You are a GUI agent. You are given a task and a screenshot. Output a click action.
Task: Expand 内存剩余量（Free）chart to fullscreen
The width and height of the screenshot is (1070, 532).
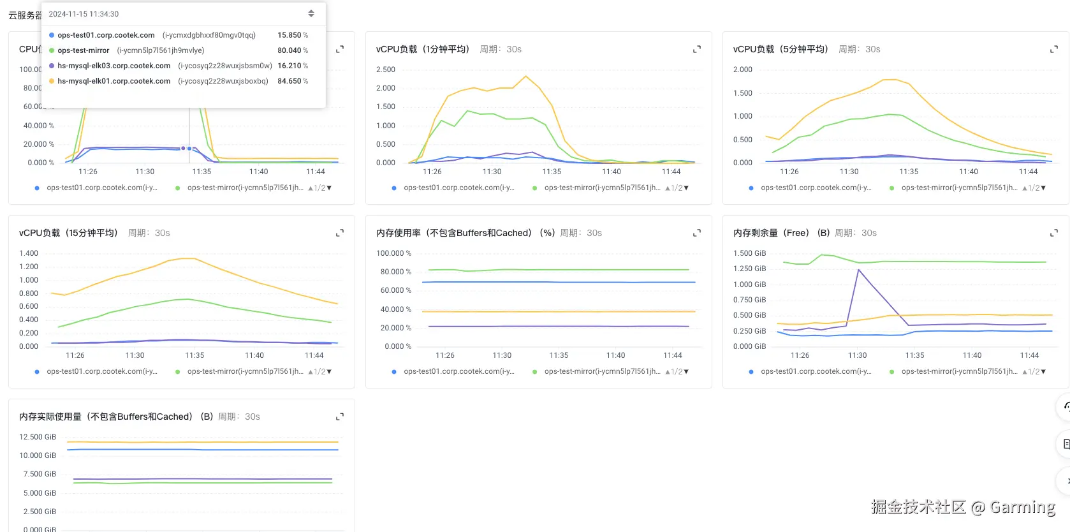[1054, 233]
